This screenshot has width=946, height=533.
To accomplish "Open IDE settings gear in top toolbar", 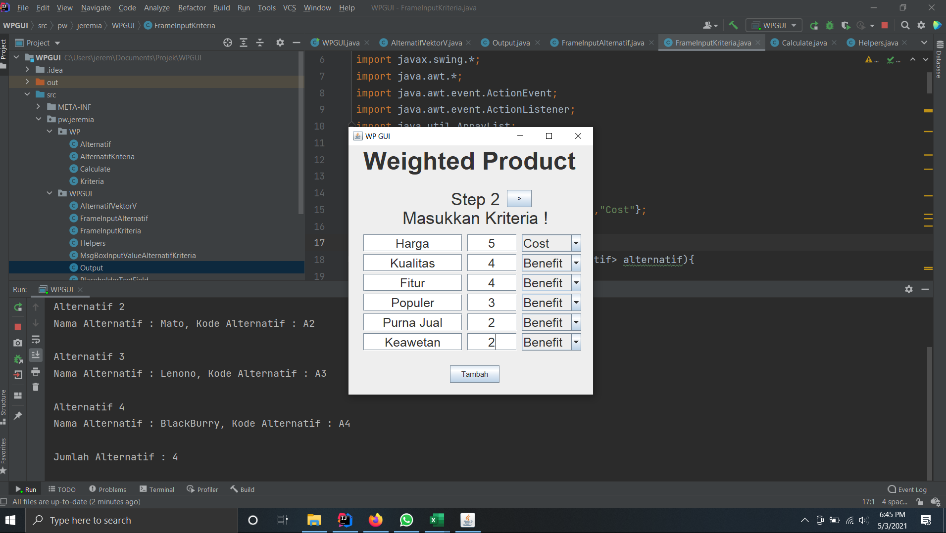I will click(921, 25).
